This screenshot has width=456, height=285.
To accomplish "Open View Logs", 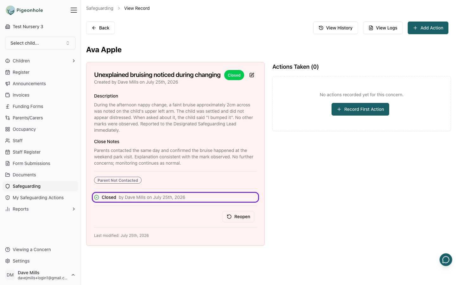I will [383, 28].
